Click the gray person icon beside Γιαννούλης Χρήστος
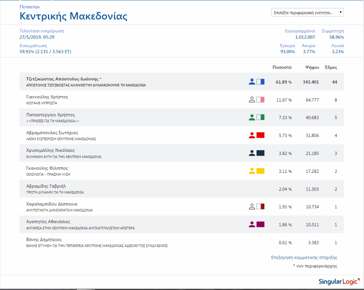Viewport: 364px width, 290px height. [x=252, y=99]
